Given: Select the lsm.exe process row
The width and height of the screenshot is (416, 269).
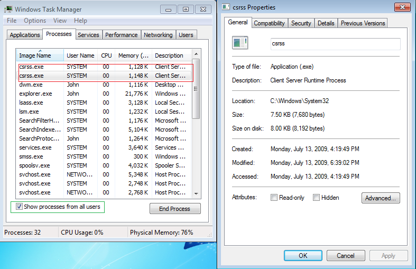Looking at the screenshot, I should point(104,112).
